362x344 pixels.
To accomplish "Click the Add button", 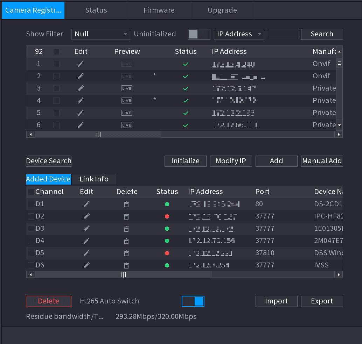I will [x=276, y=161].
